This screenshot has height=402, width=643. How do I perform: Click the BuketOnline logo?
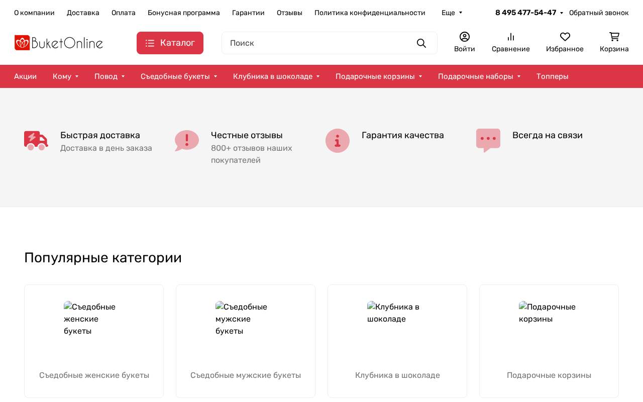(x=59, y=43)
